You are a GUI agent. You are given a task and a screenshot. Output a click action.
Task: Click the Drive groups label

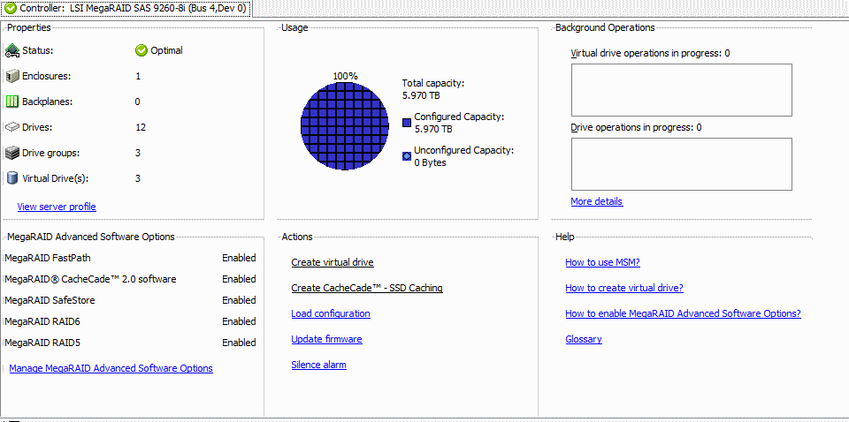tap(51, 153)
